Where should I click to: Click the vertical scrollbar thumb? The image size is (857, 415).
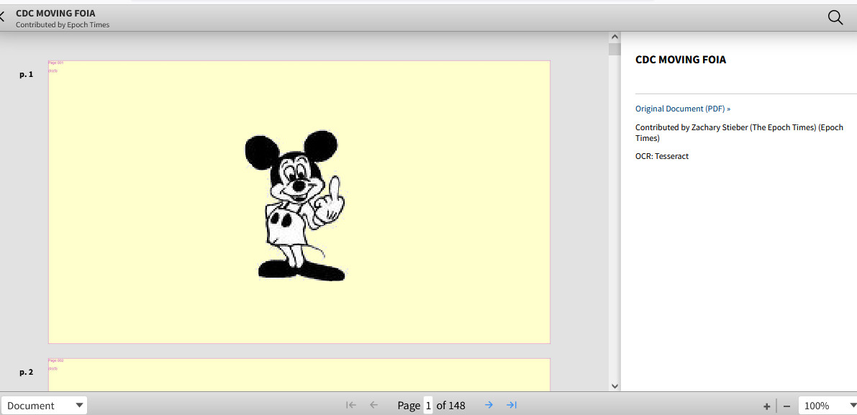(615, 49)
